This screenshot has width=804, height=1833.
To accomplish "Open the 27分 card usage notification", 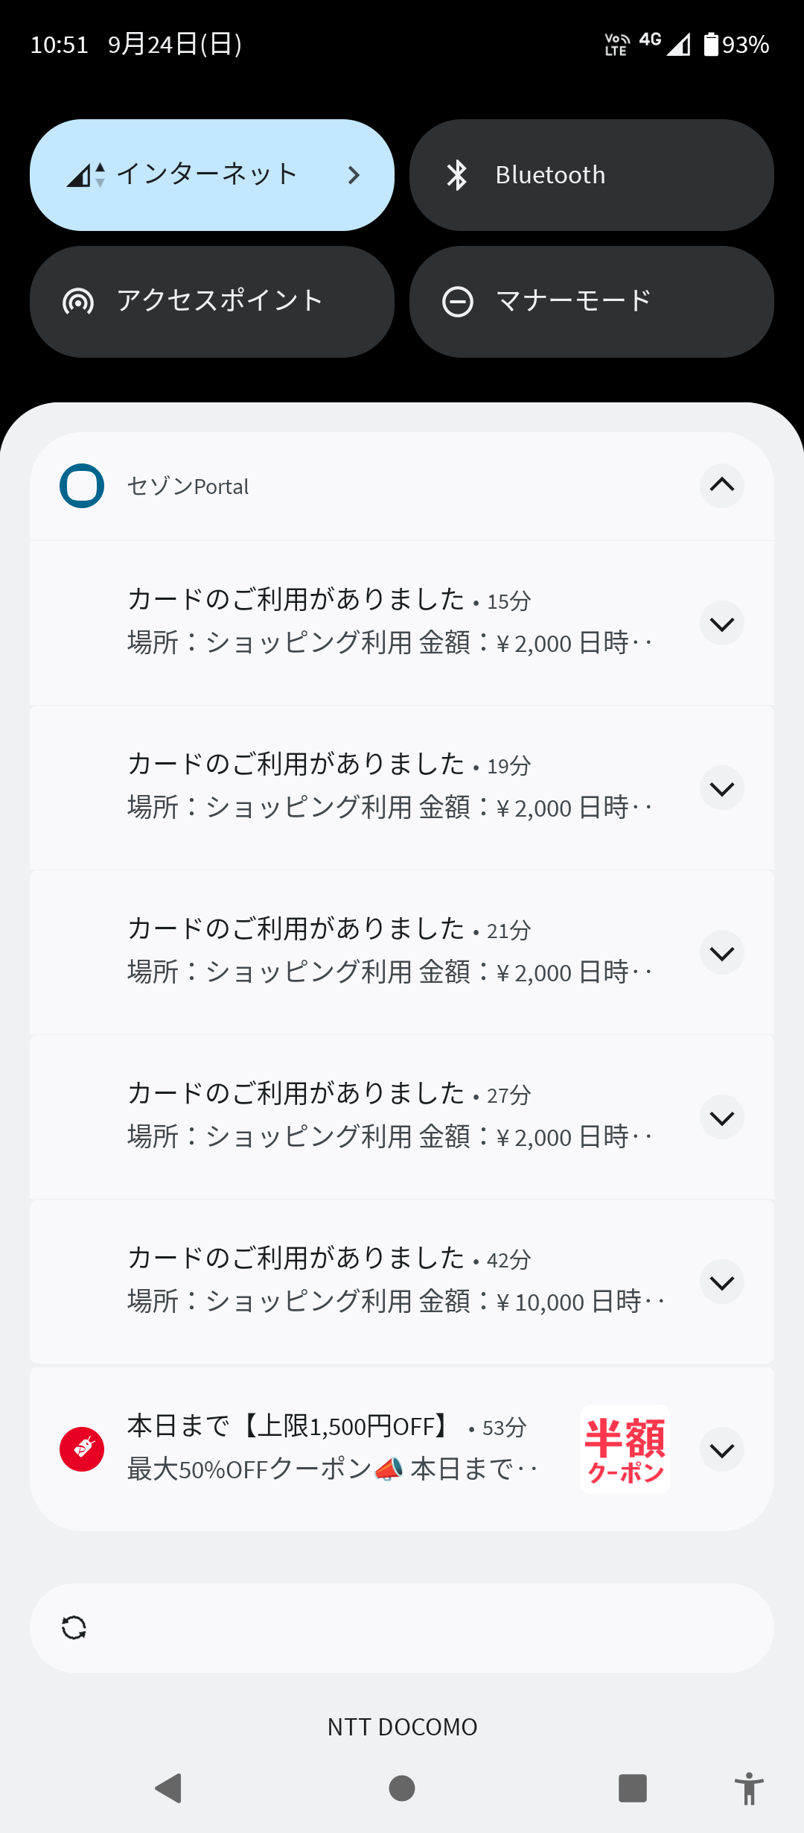I will pyautogui.click(x=387, y=1116).
